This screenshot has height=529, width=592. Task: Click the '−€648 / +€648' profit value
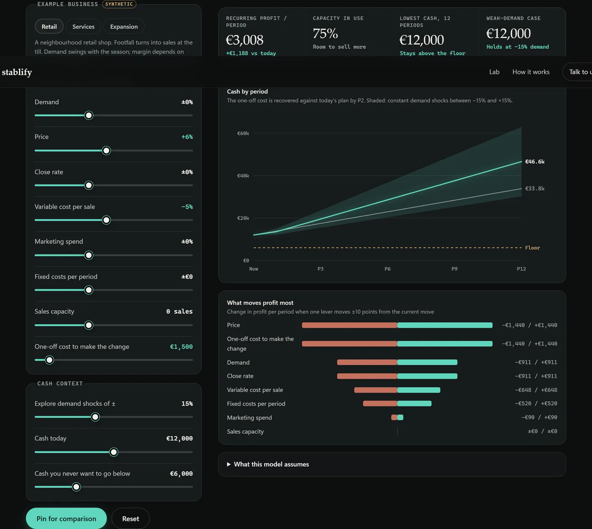coord(536,390)
